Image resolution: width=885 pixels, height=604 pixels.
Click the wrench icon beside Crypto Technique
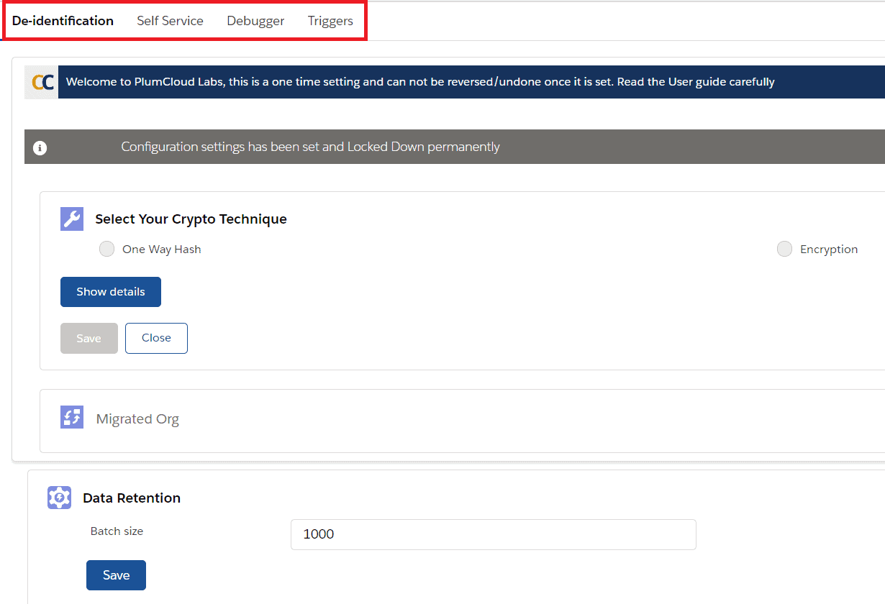pos(72,219)
